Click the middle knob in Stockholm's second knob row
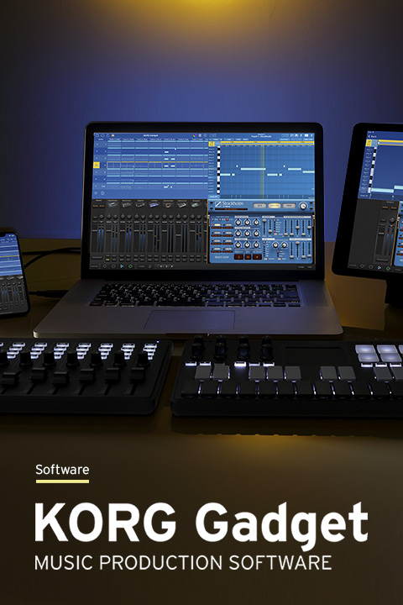Image resolution: width=403 pixels, height=605 pixels. [x=247, y=234]
